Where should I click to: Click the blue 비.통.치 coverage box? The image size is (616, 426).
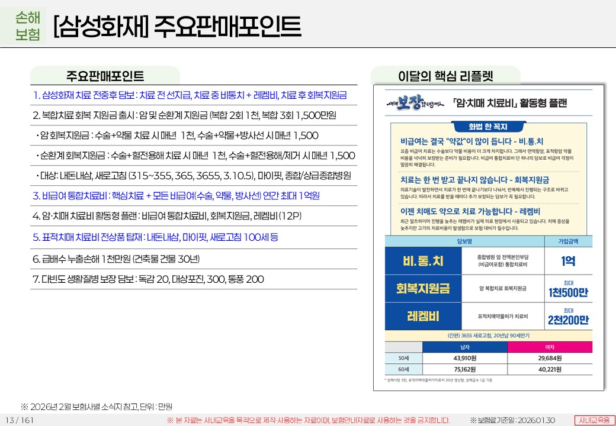click(x=423, y=261)
